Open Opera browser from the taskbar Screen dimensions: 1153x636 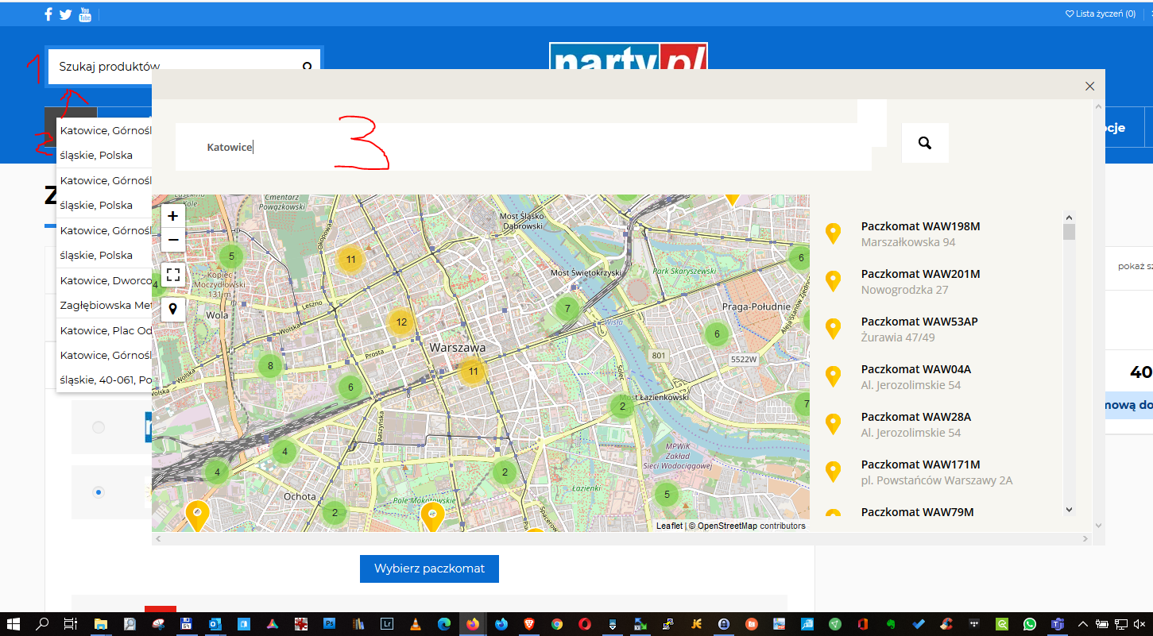pos(584,624)
